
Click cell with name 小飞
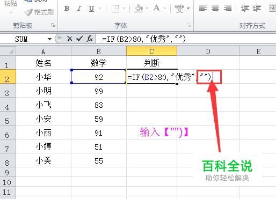[x=43, y=105]
